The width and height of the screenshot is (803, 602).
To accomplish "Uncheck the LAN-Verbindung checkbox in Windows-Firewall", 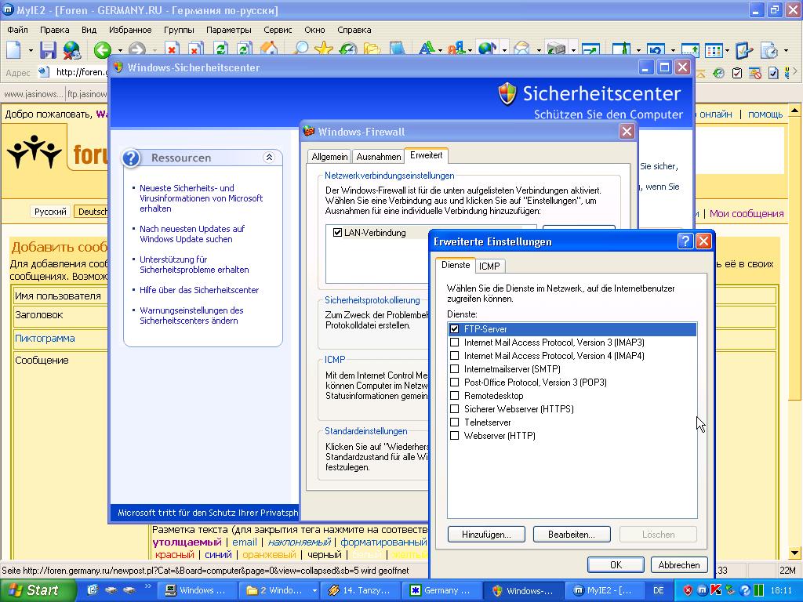I will 337,232.
